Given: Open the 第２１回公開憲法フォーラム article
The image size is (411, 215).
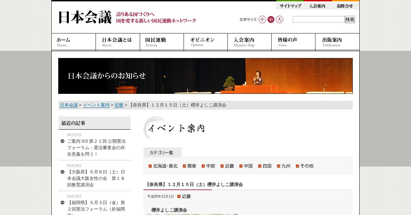Looking at the screenshot, I should click(x=96, y=147).
